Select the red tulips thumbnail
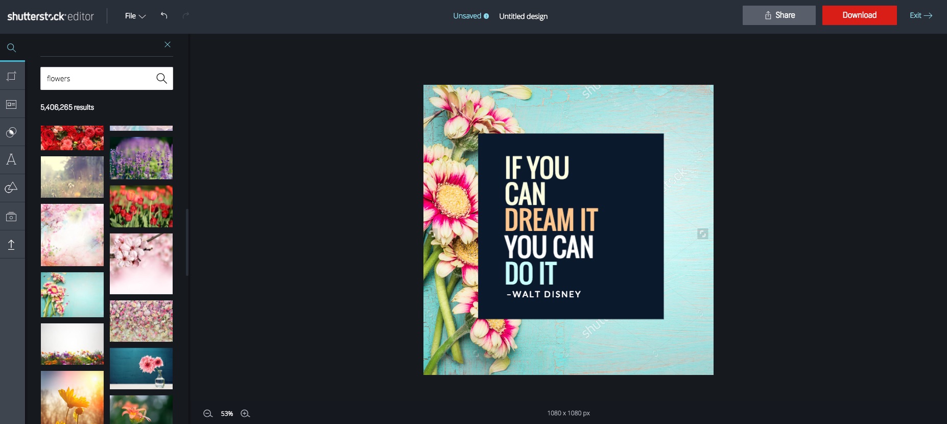947x424 pixels. point(141,206)
